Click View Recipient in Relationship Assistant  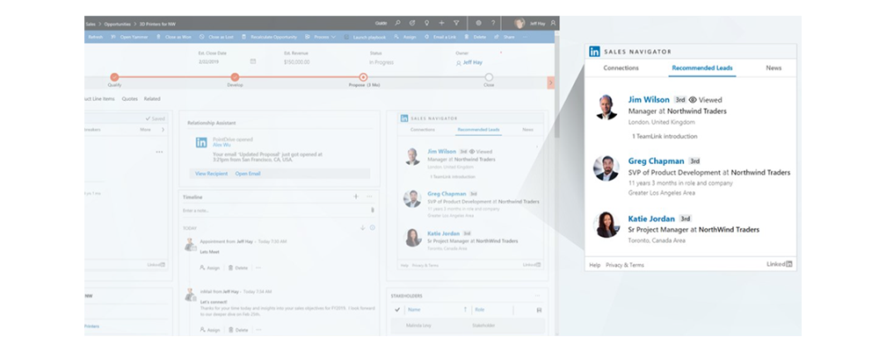[x=211, y=174]
